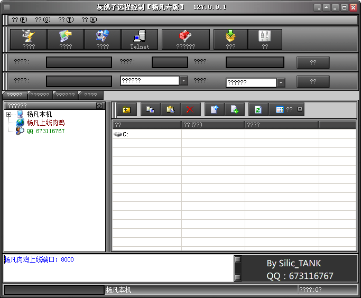
Task: Click the green download arrow toolbar icon
Action: [230, 39]
